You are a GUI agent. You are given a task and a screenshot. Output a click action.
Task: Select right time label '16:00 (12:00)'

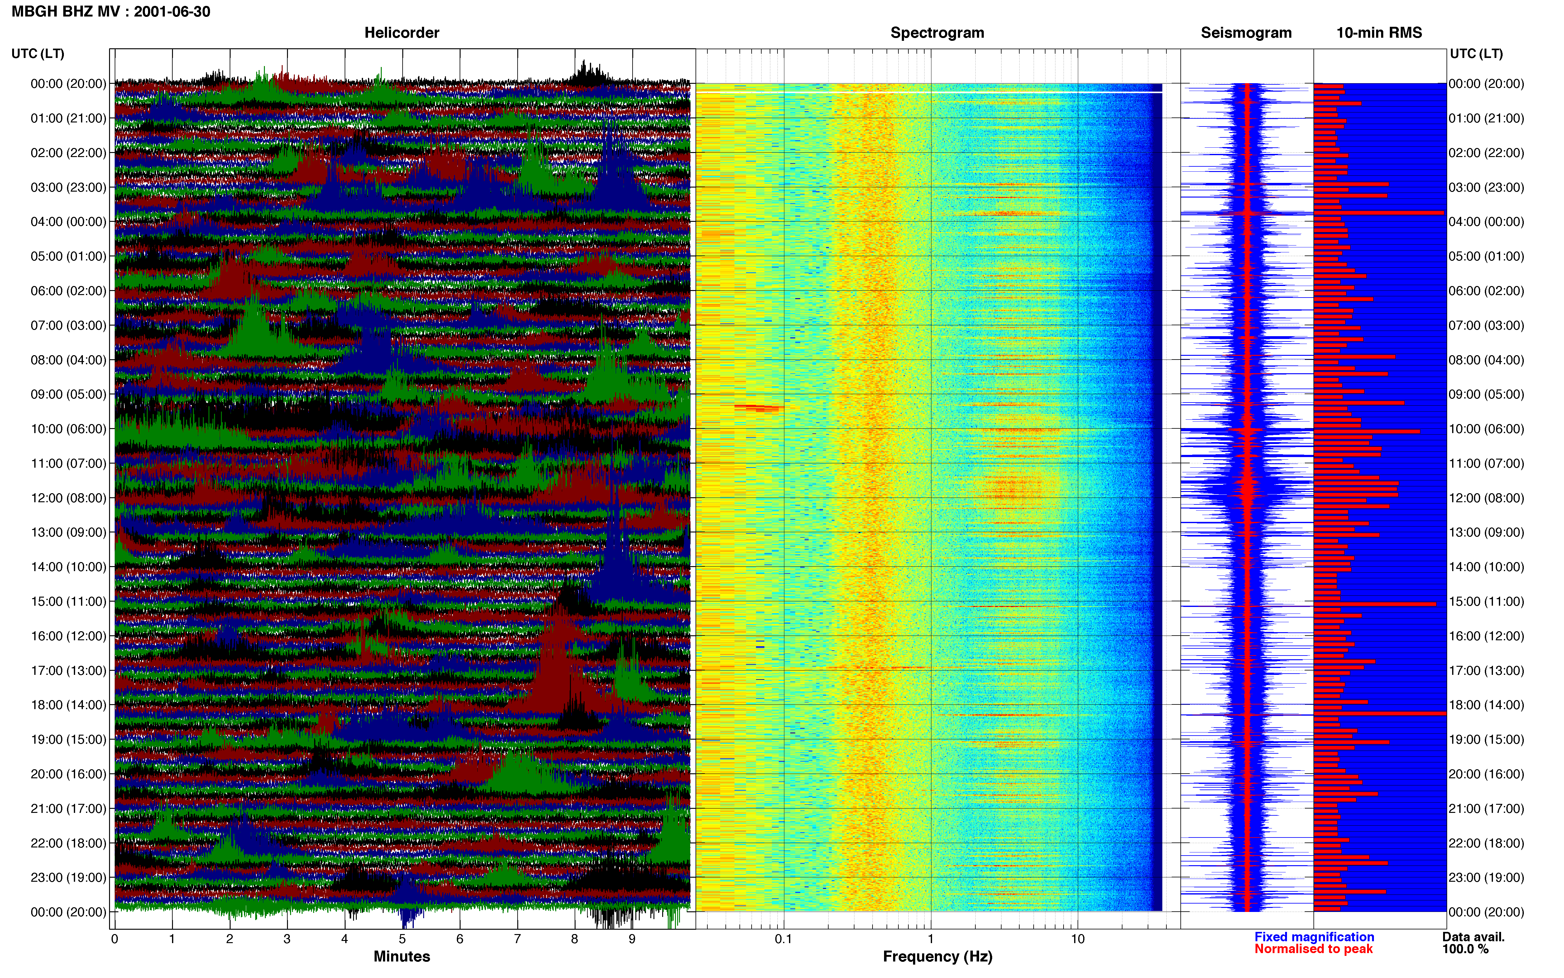click(x=1486, y=636)
